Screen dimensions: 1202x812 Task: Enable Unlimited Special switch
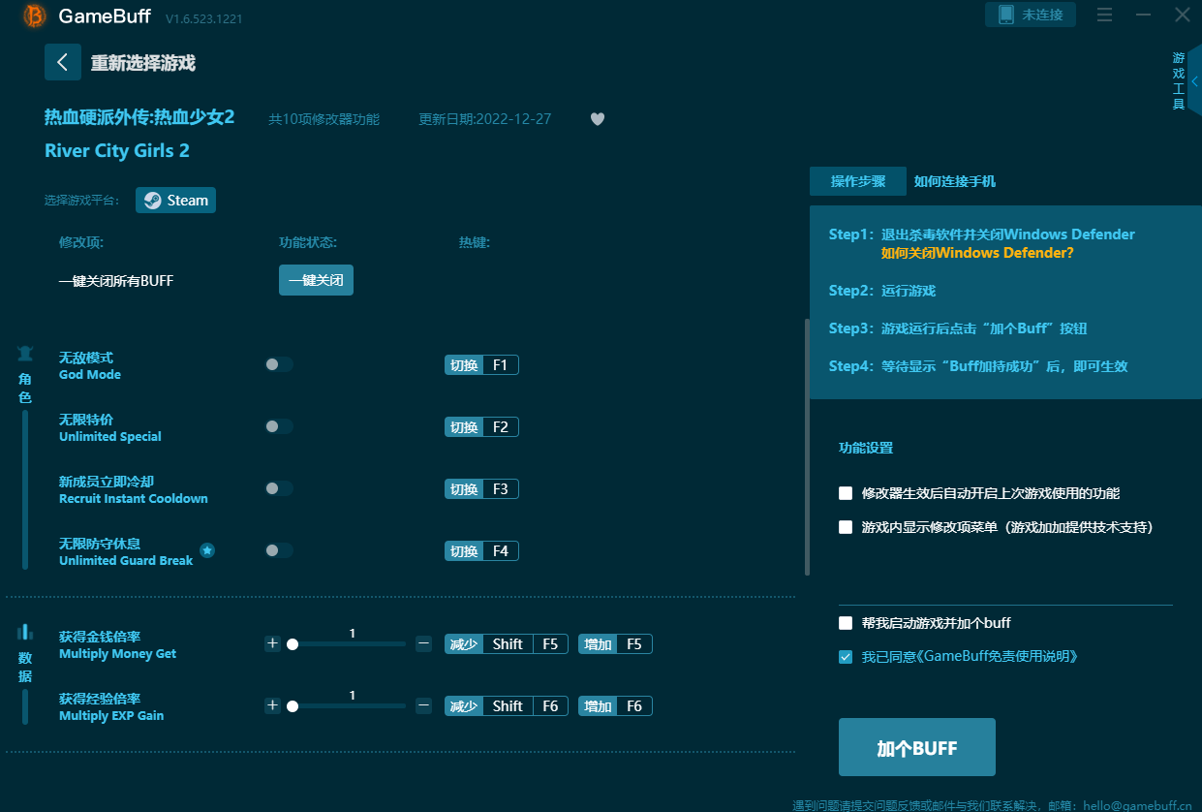point(279,426)
